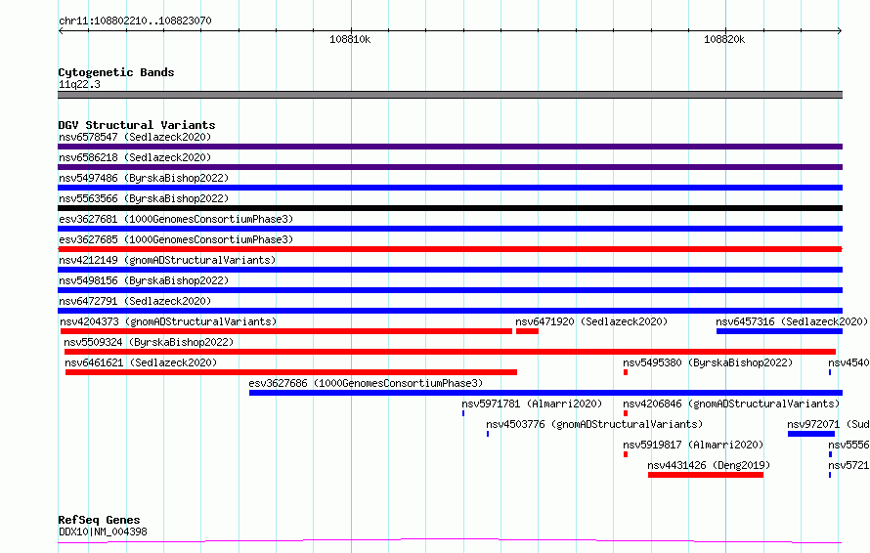Screen dimensions: 870x553
Task: Click nsv4503776 (gnomADStructuralVariants) label
Action: pyautogui.click(x=594, y=424)
